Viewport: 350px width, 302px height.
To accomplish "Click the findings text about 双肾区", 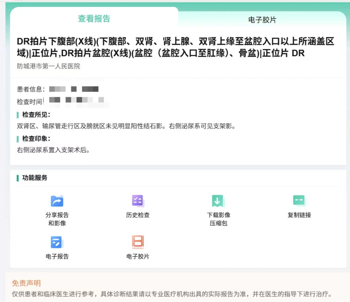I will (126, 126).
